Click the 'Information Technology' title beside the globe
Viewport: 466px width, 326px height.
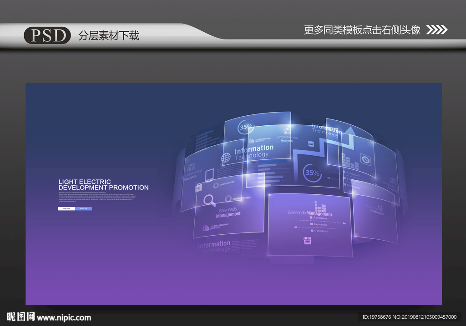click(254, 152)
